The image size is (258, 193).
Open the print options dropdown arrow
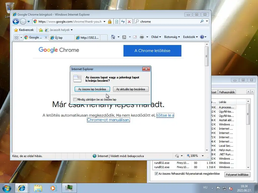click(x=147, y=37)
